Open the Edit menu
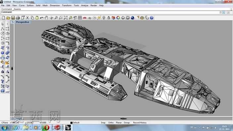This screenshot has width=233, height=131. point(8,6)
